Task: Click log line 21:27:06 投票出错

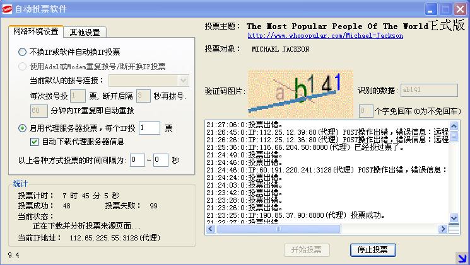Action: pyautogui.click(x=244, y=125)
